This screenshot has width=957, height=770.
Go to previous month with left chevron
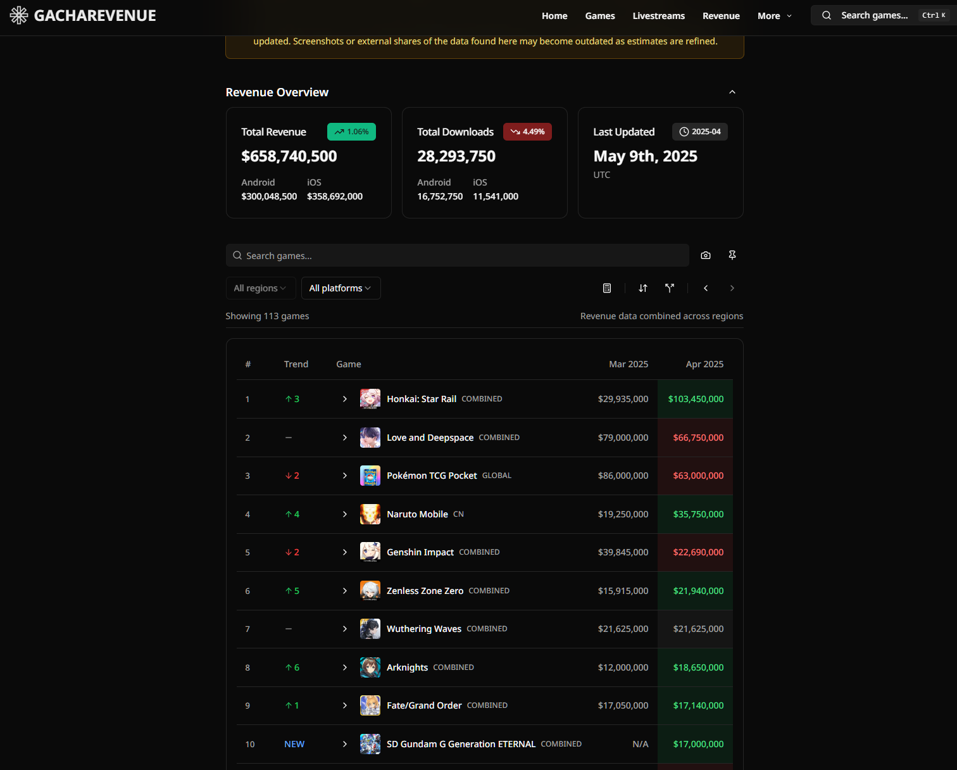click(706, 288)
